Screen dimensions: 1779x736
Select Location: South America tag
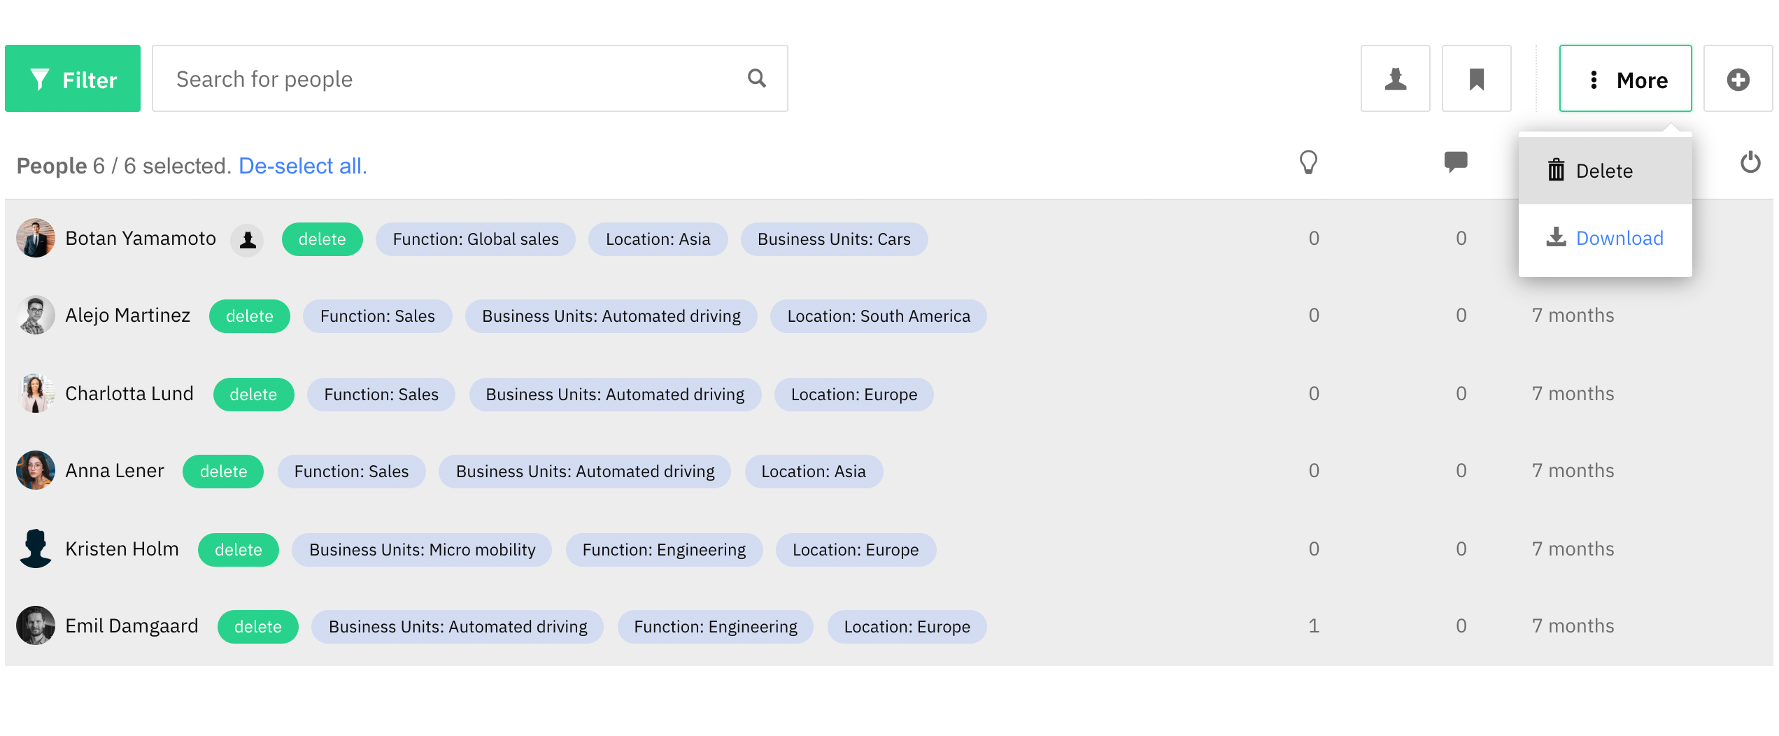tap(879, 316)
